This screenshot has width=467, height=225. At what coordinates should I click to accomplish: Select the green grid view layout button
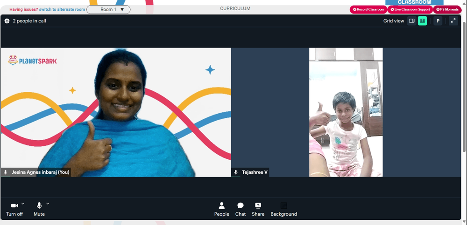coord(422,21)
